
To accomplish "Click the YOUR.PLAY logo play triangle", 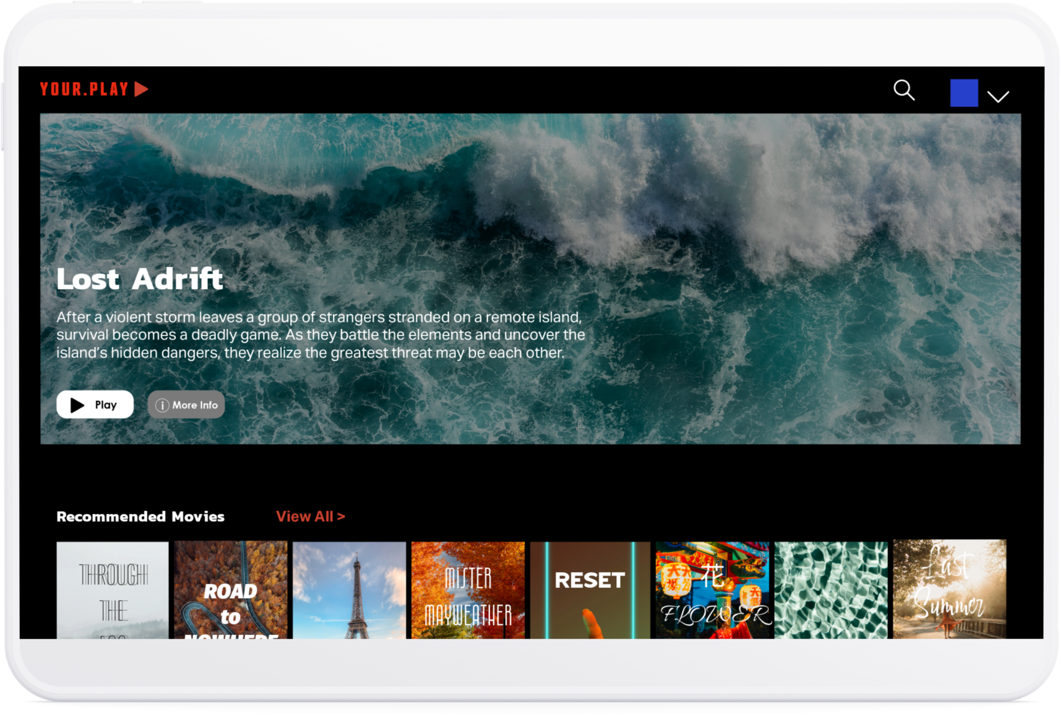I will tap(141, 89).
